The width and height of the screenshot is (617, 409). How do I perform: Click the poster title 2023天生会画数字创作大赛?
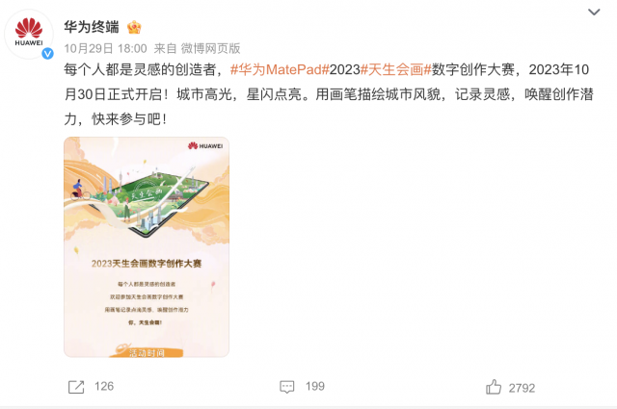[x=147, y=264]
